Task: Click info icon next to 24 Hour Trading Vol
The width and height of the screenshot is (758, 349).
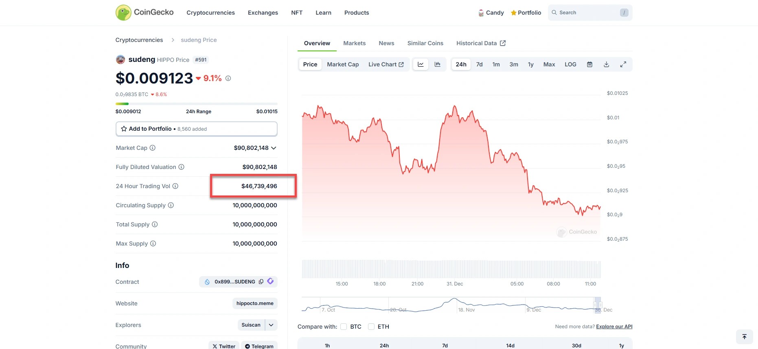Action: (x=175, y=186)
